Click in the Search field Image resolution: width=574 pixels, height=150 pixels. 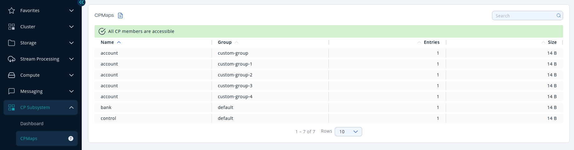[524, 16]
